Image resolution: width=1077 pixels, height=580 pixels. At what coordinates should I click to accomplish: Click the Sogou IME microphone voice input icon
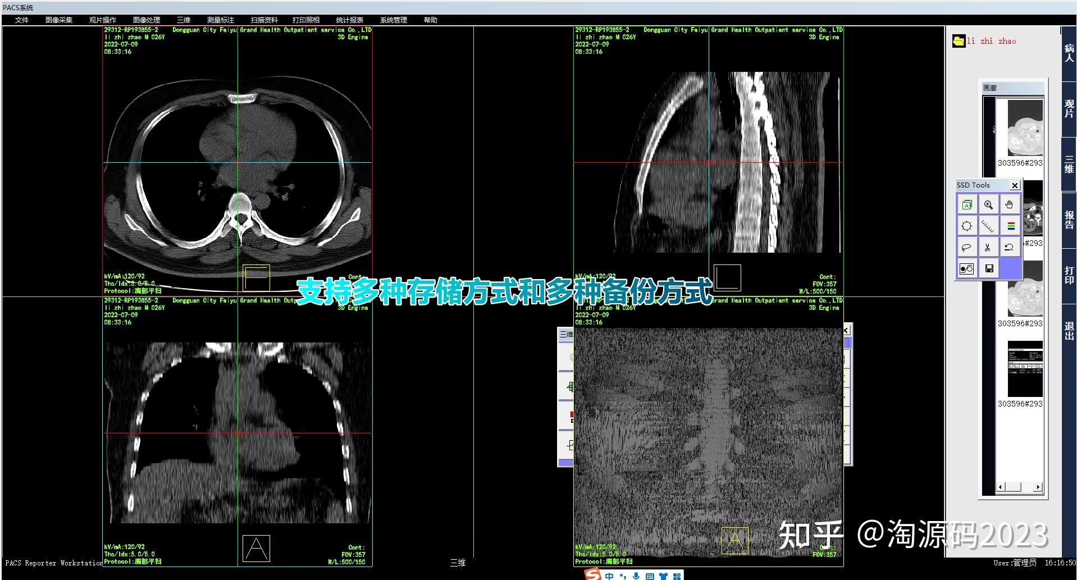click(x=636, y=576)
